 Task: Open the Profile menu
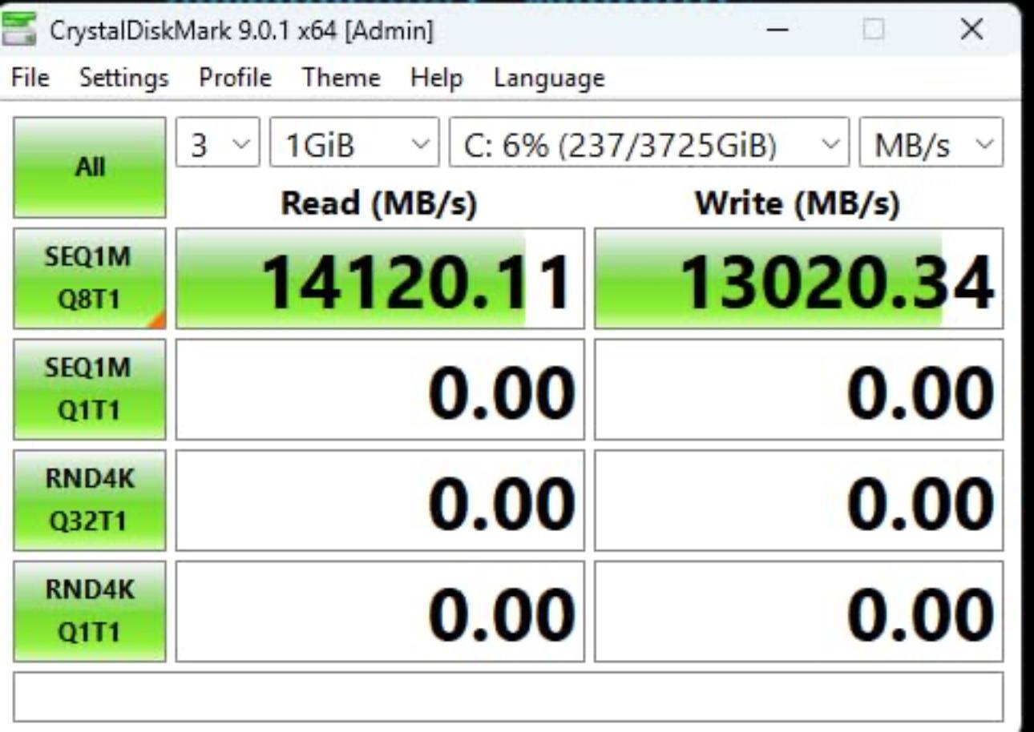[235, 78]
